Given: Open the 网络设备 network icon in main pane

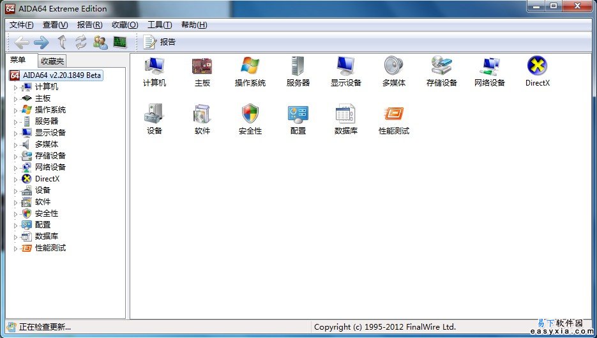Looking at the screenshot, I should [490, 66].
